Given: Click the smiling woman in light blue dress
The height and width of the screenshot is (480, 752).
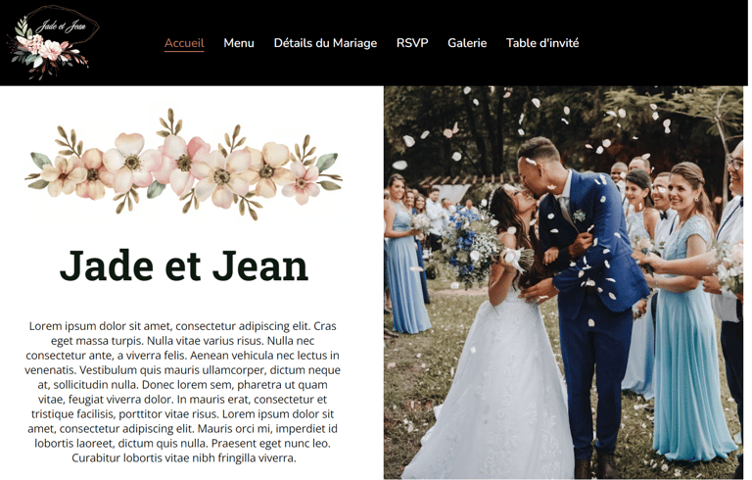Looking at the screenshot, I should click(690, 312).
